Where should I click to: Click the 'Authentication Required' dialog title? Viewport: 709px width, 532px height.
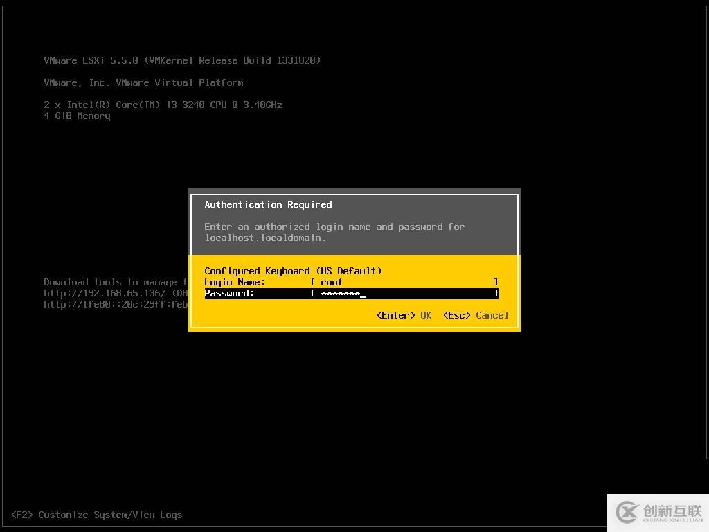click(x=268, y=204)
